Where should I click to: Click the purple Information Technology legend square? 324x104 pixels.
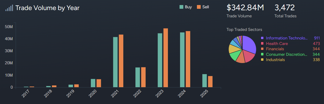click(262, 38)
